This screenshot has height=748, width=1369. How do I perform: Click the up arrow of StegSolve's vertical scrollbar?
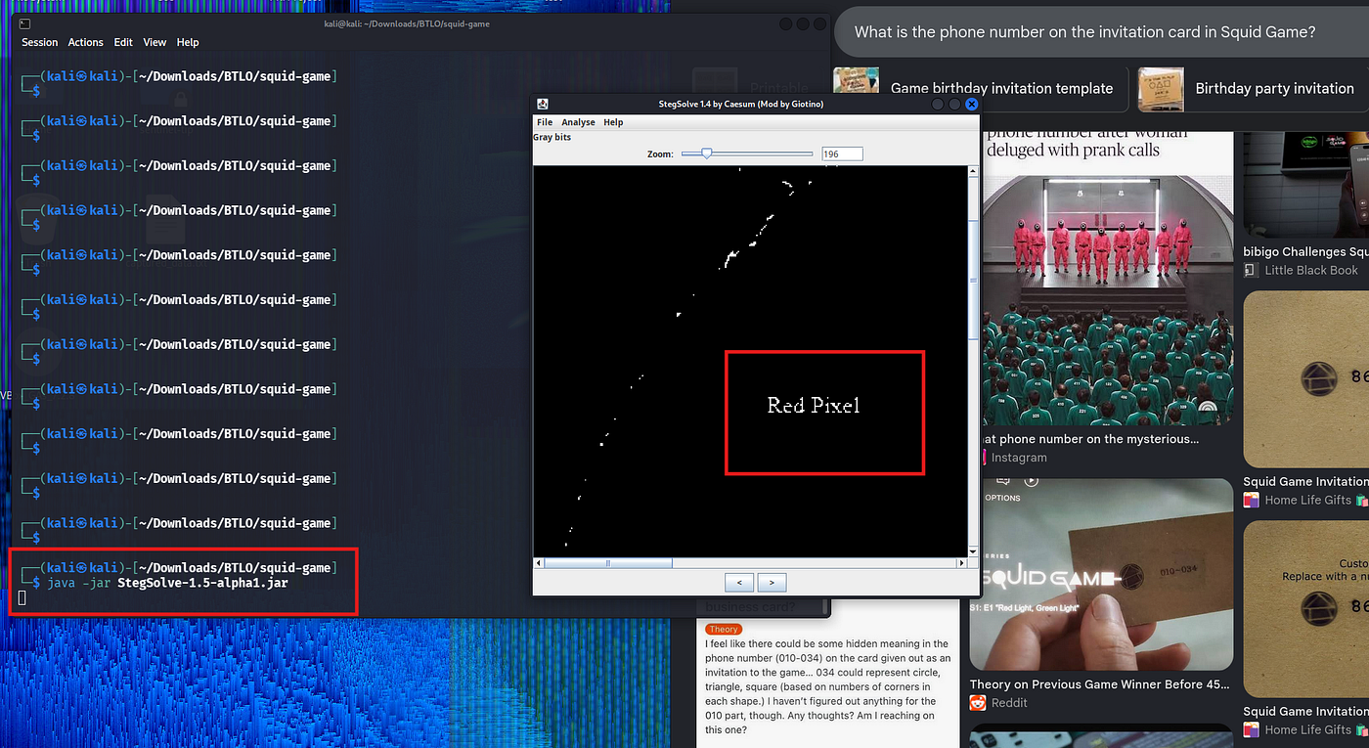972,171
